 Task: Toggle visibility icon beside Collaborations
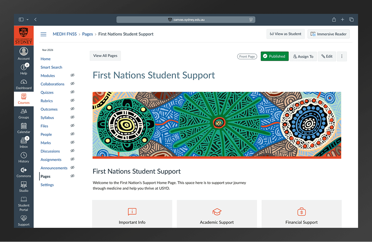point(72,84)
